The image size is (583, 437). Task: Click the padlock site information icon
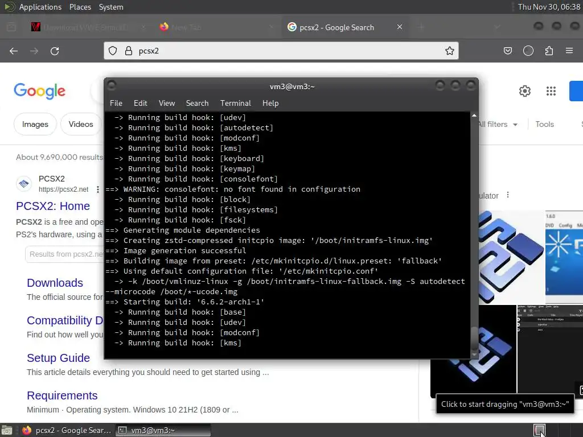[129, 51]
